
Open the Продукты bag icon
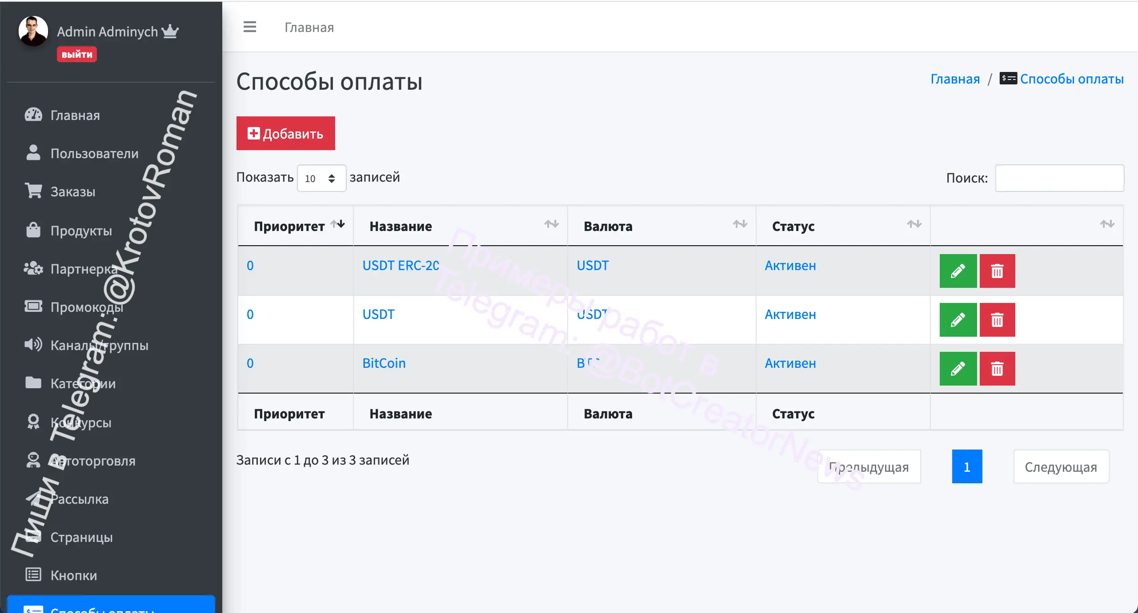(x=33, y=230)
